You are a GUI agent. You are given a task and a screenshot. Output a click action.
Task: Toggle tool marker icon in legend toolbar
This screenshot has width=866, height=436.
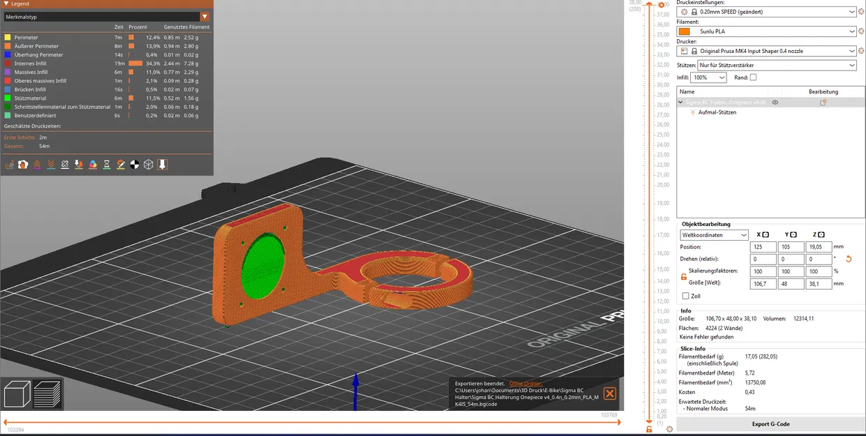pos(163,165)
